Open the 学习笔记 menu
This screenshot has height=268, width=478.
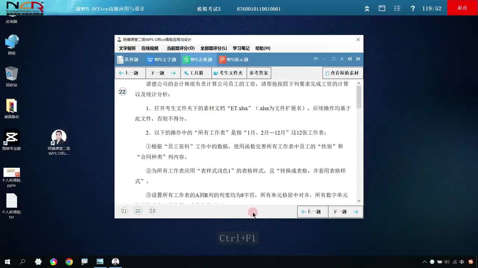tap(241, 48)
